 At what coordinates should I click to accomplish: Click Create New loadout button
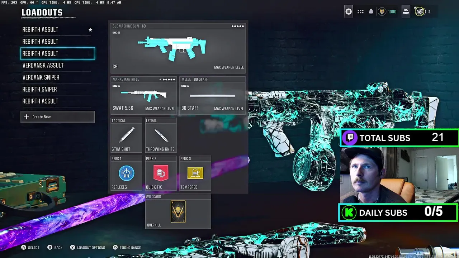pos(57,117)
